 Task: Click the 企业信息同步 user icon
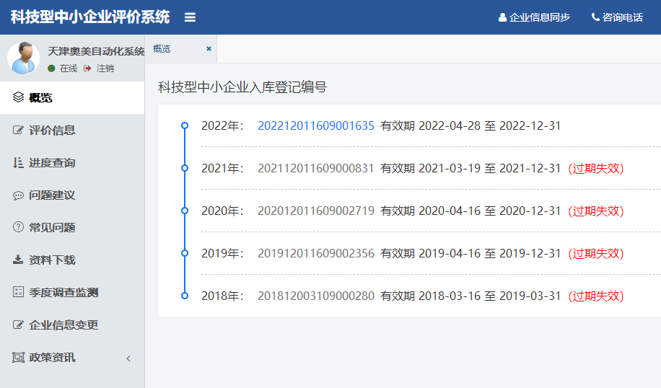coord(502,17)
